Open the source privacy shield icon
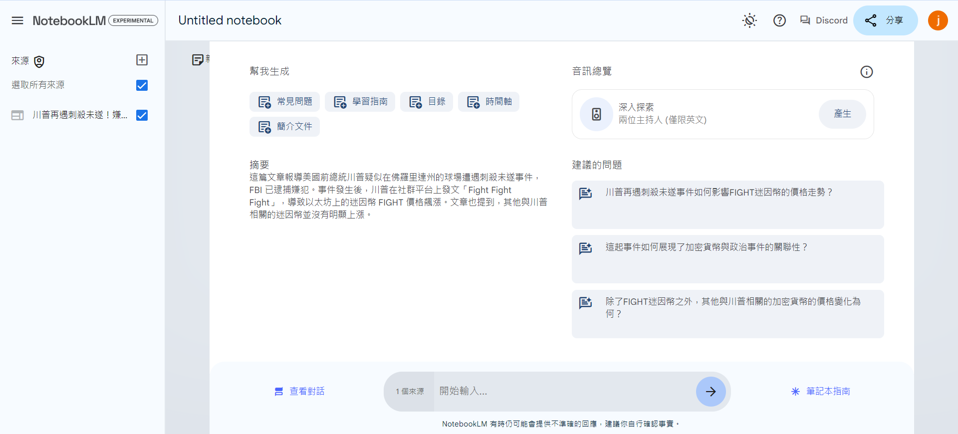Screen dimensions: 958x434 (x=39, y=61)
